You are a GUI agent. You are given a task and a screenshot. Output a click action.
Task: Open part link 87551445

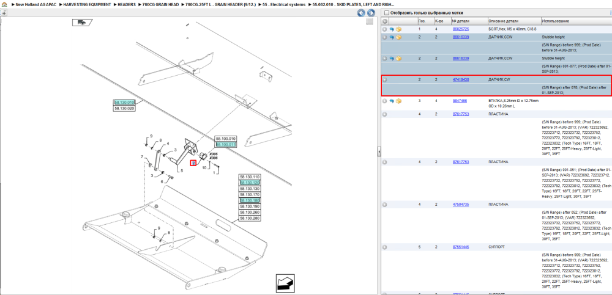coord(461,247)
